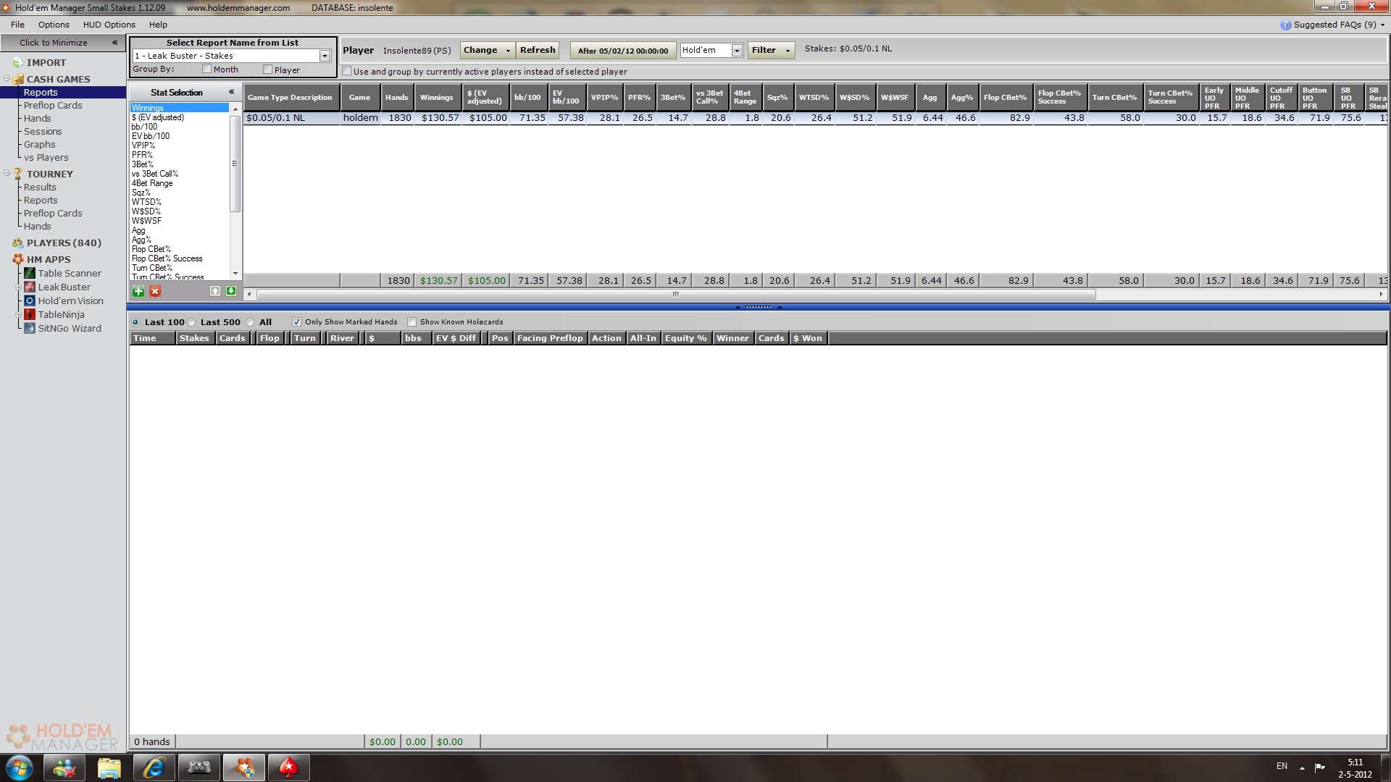This screenshot has height=782, width=1391.
Task: Select the Last 500 radio button
Action: coord(191,322)
